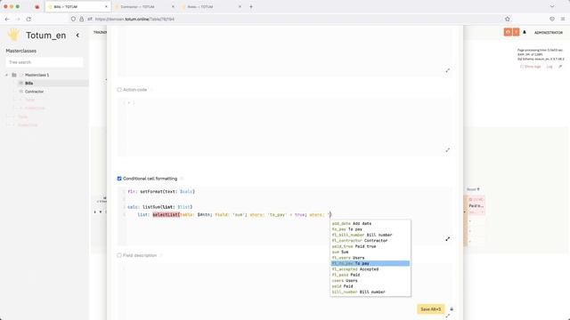Expand the top code editor fullscreen

447,70
